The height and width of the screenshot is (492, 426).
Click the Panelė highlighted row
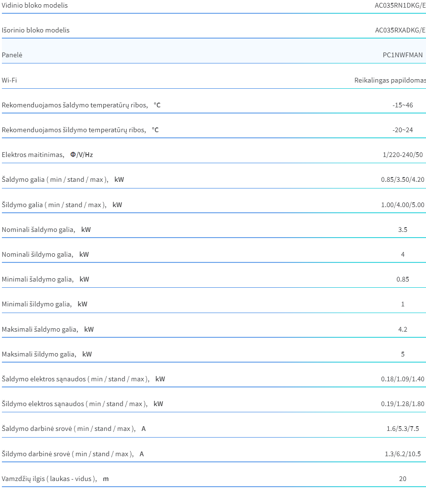point(213,51)
